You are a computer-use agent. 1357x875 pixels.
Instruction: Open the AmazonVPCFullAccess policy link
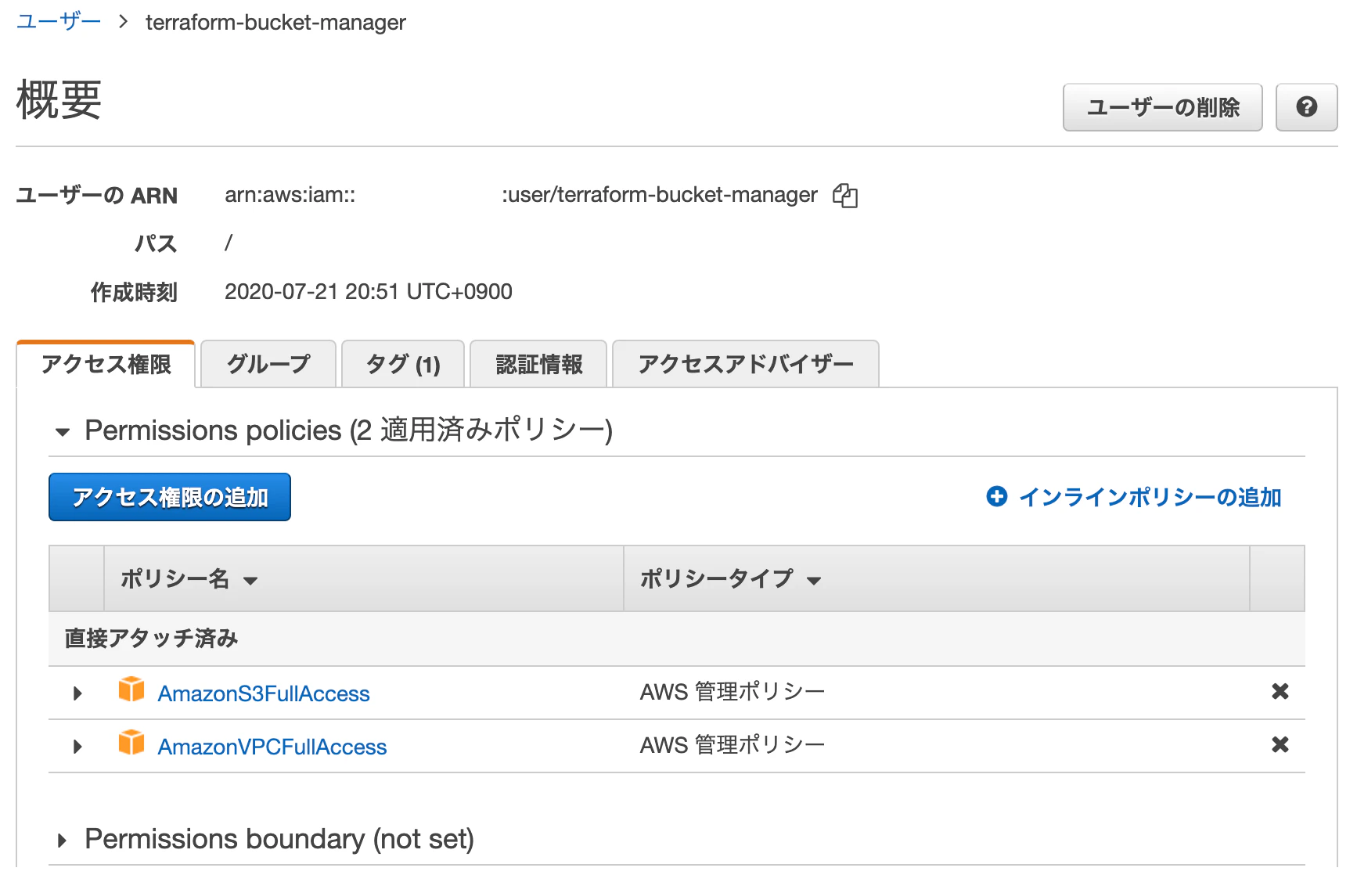point(272,747)
